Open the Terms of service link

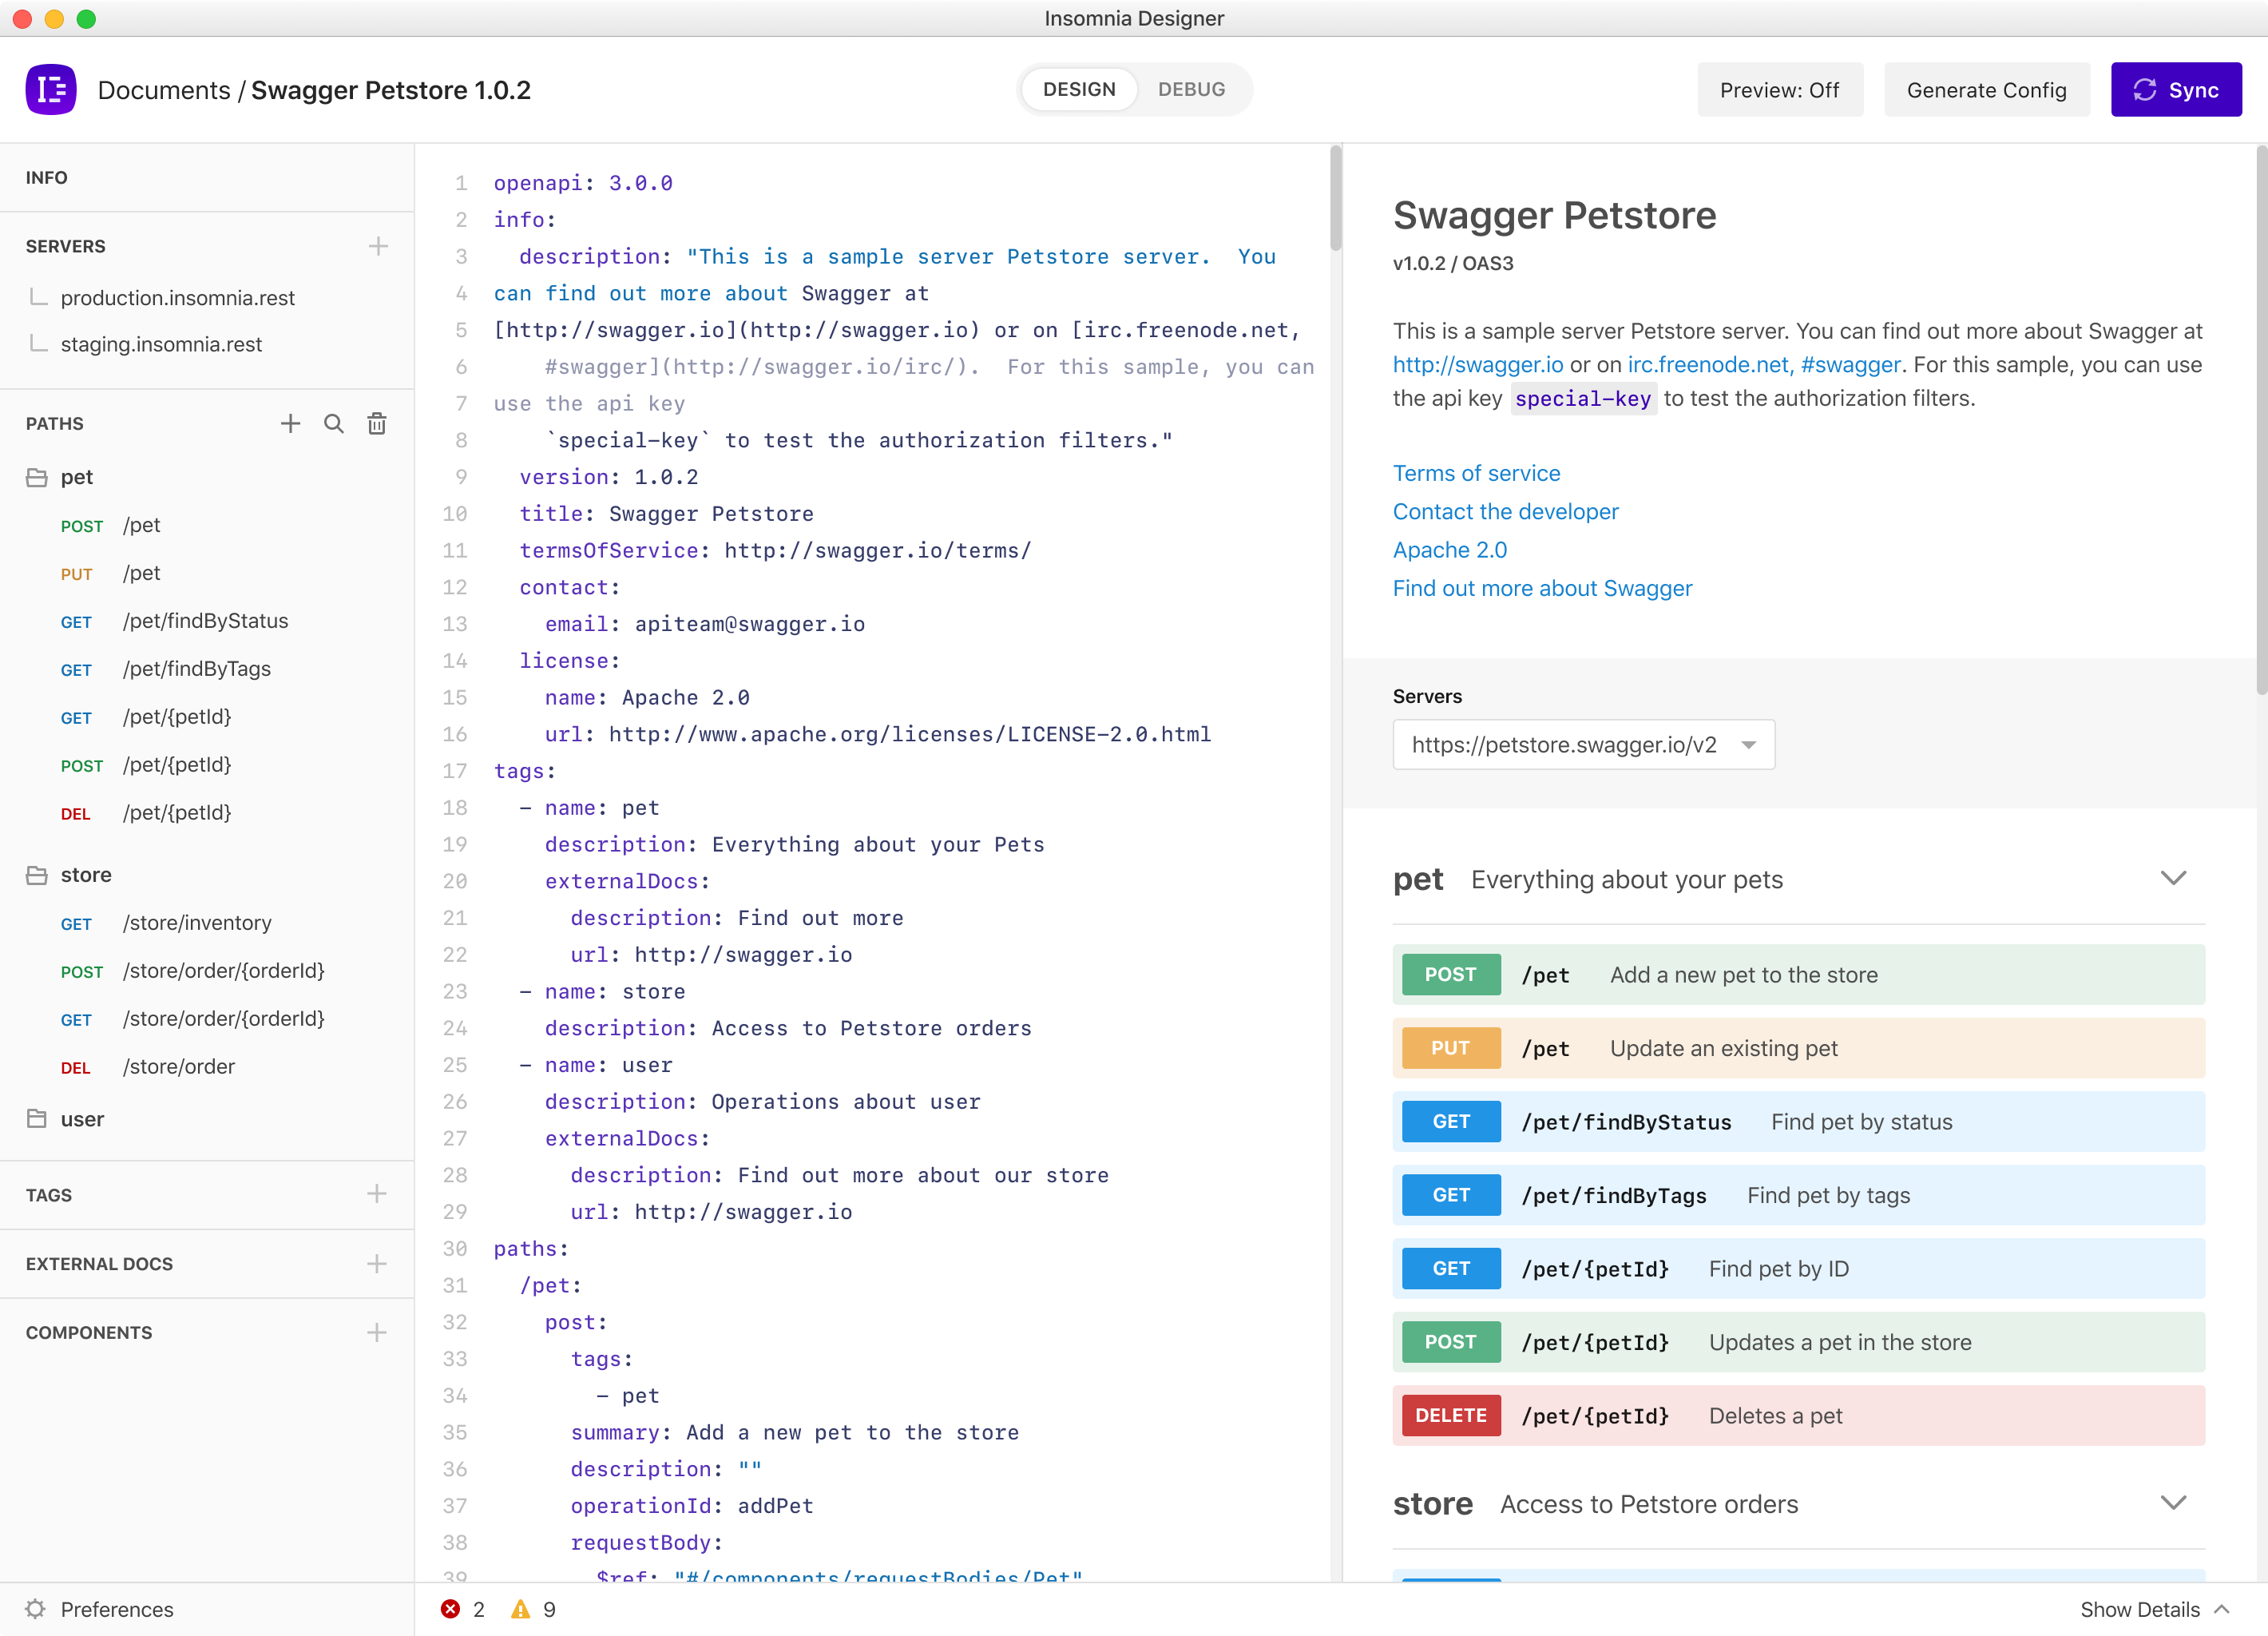1476,473
